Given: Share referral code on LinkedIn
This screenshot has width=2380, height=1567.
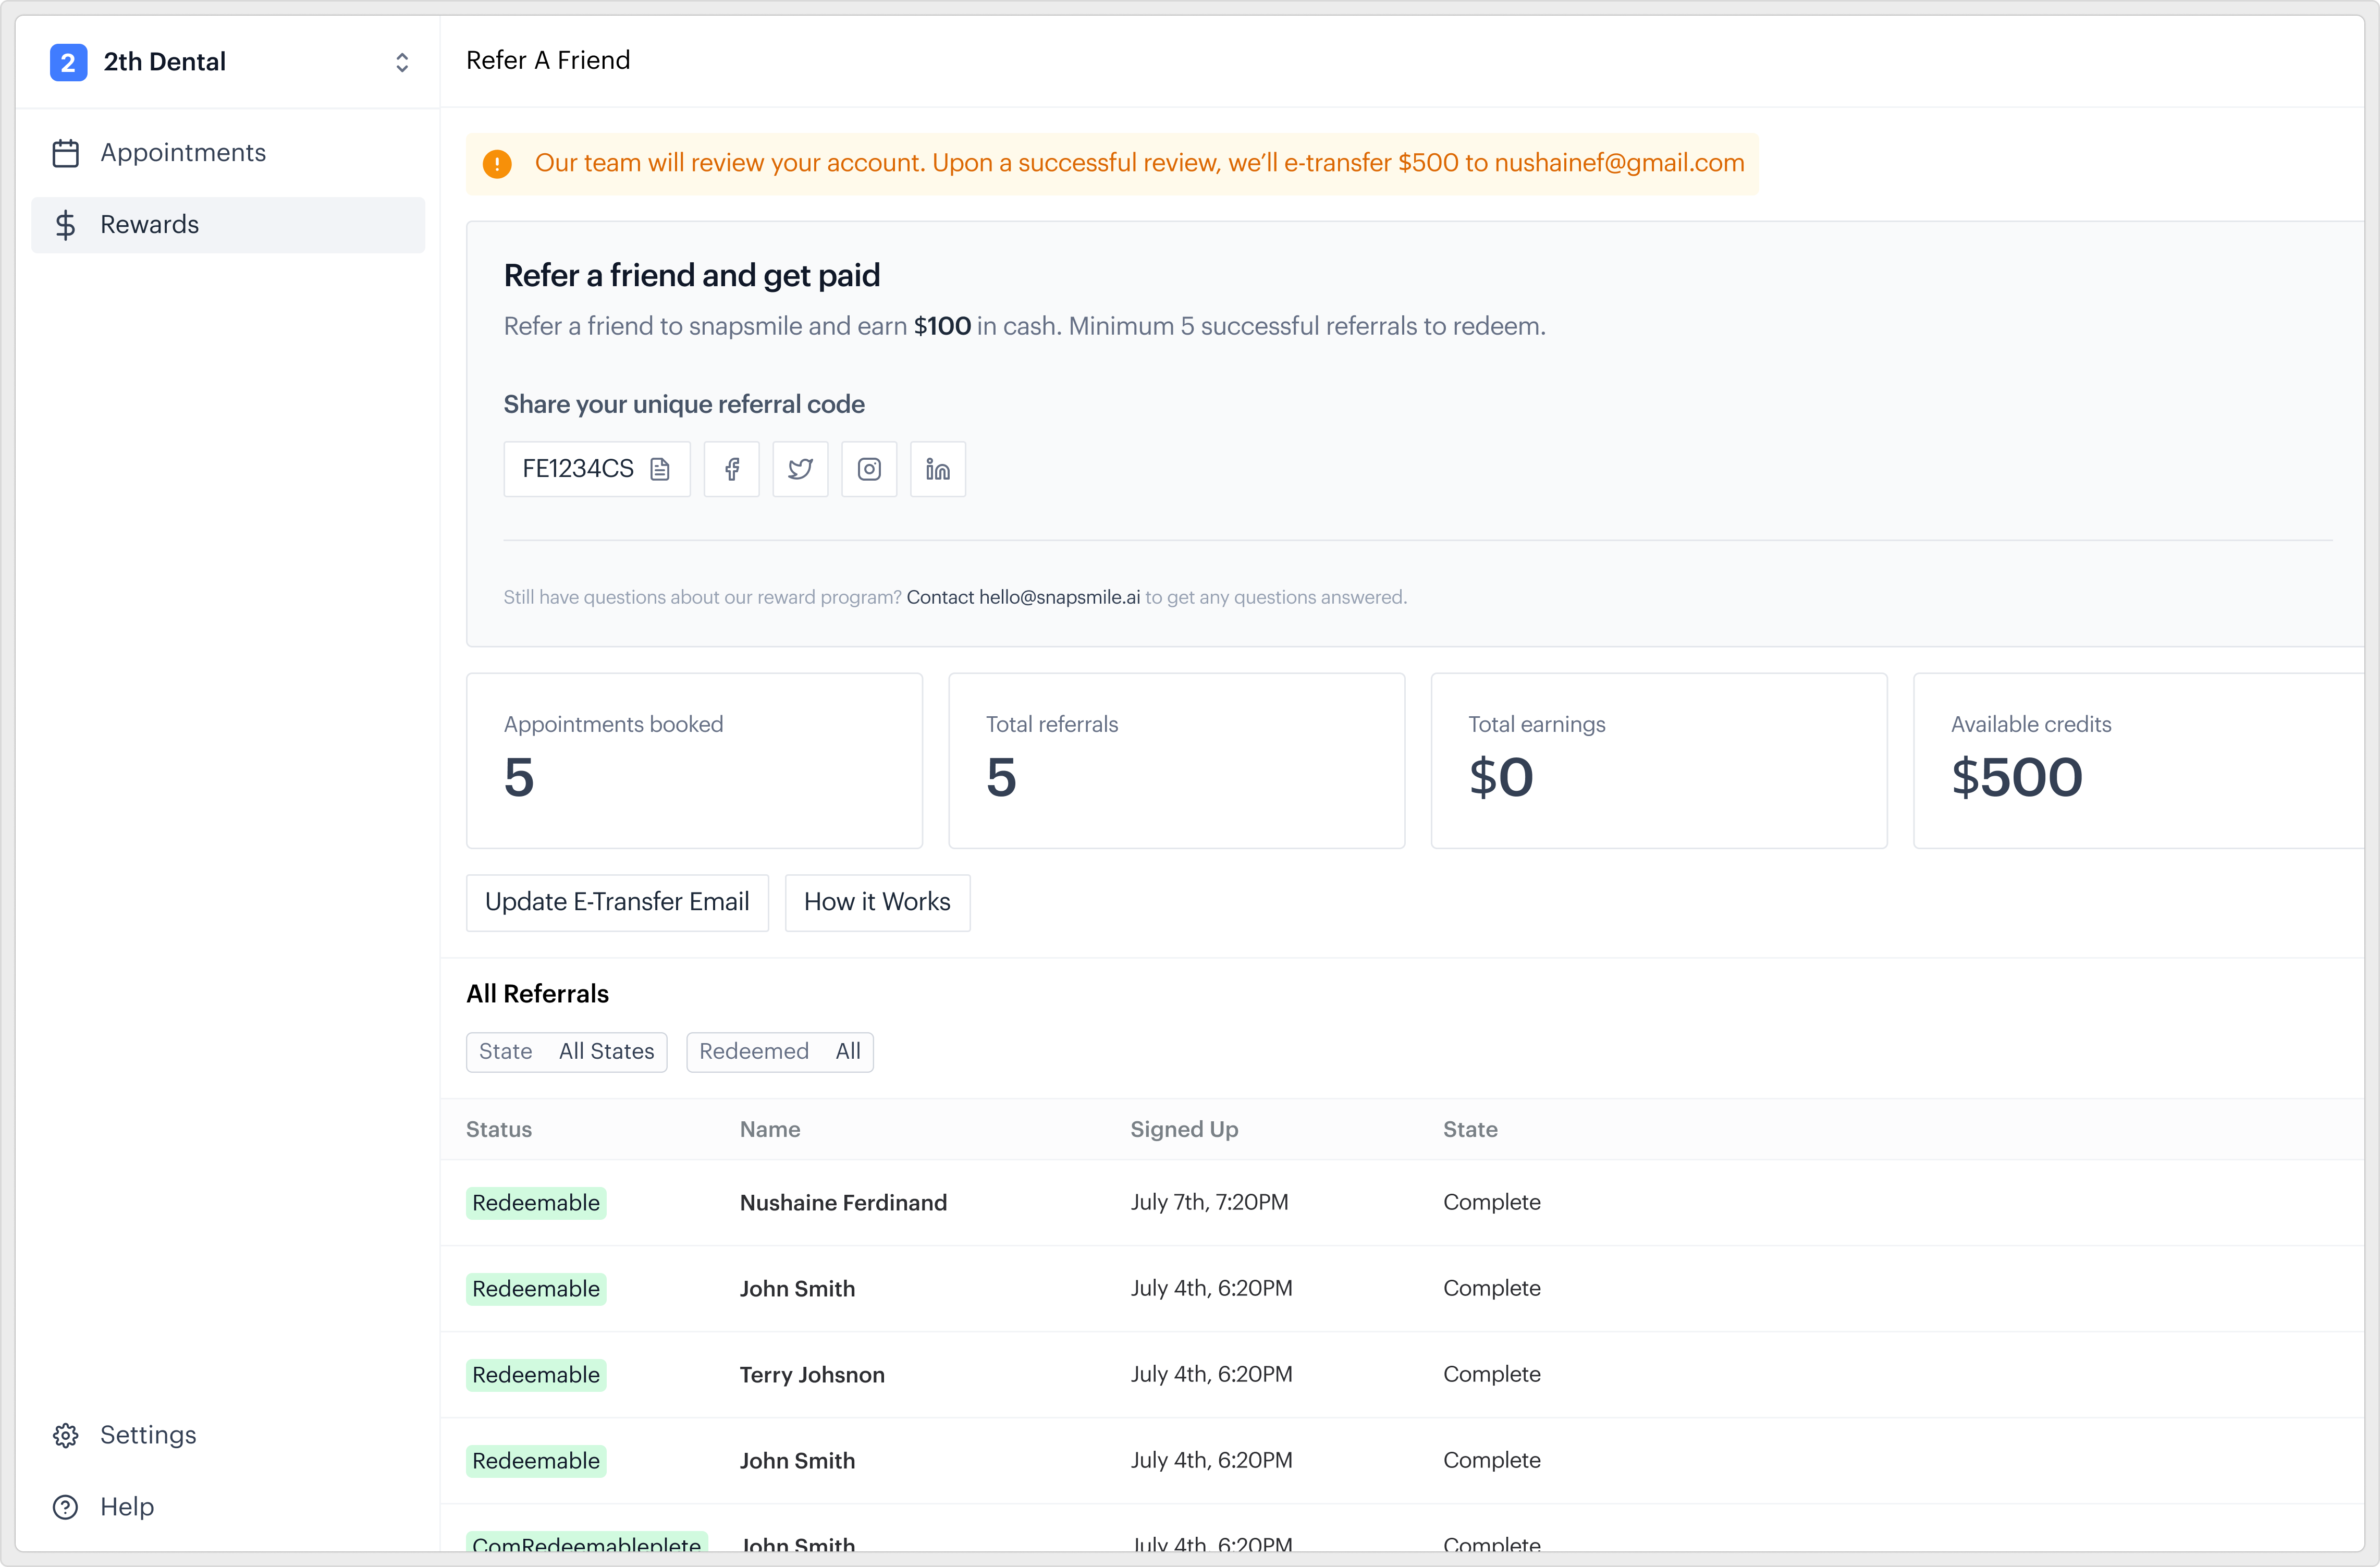Looking at the screenshot, I should click(x=938, y=469).
